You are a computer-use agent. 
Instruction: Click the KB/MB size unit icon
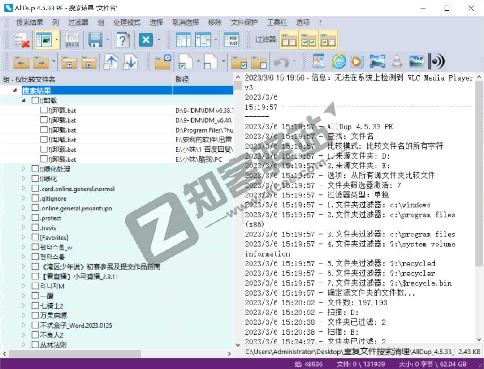(x=232, y=40)
